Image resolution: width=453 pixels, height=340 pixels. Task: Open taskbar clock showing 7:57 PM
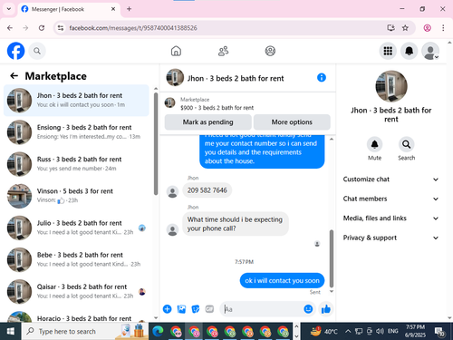coord(415,332)
